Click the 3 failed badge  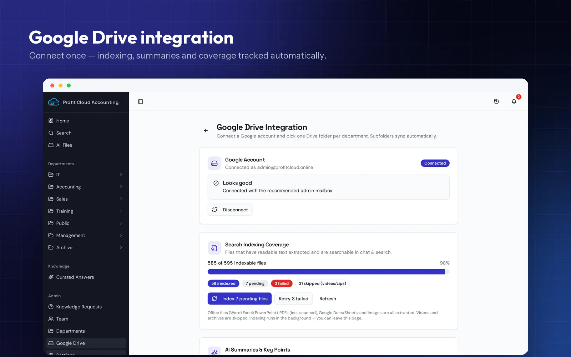[x=282, y=283]
